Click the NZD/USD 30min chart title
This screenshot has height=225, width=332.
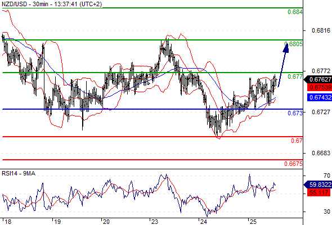click(52, 4)
